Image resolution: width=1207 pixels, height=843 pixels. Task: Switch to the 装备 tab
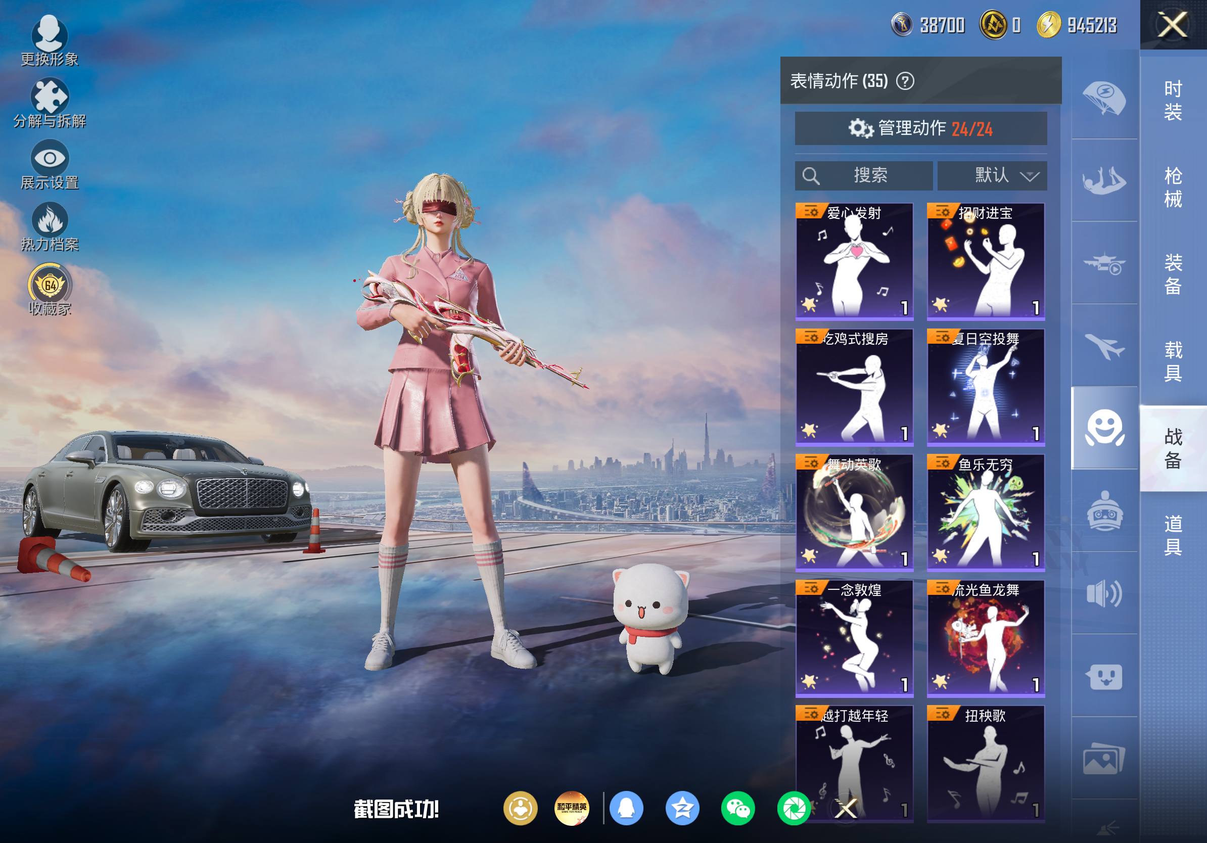[x=1173, y=274]
